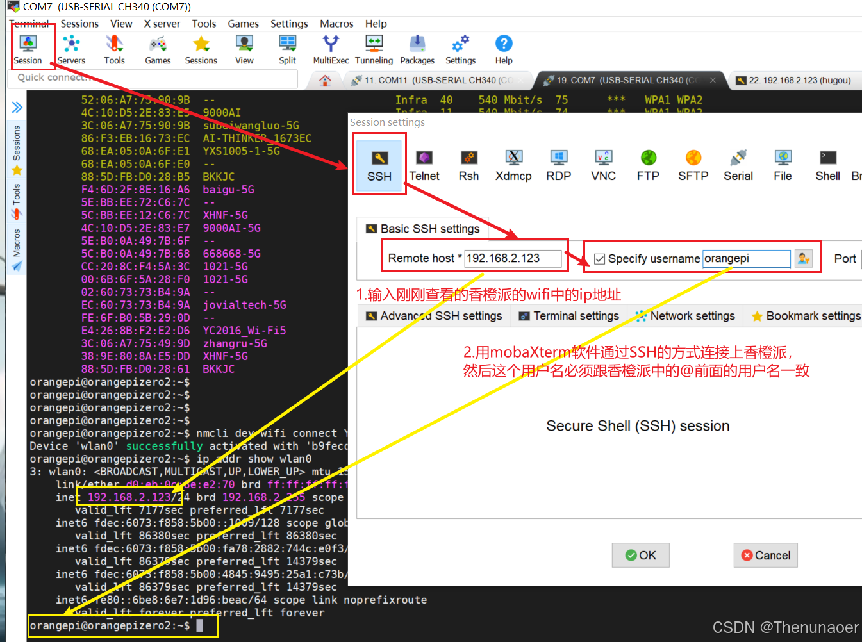
Task: Open the Tools menu in menu bar
Action: pos(204,24)
